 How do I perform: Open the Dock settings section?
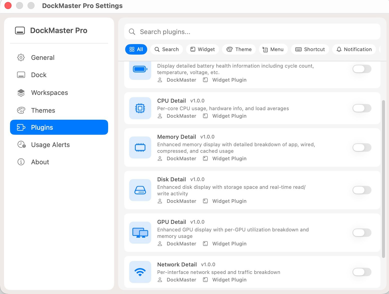59,75
